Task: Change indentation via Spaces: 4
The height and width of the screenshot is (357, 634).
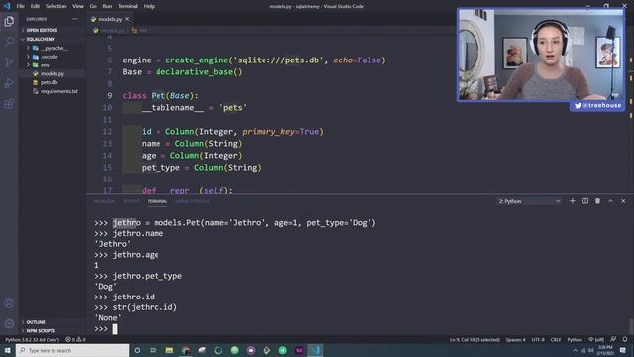Action: click(x=515, y=339)
